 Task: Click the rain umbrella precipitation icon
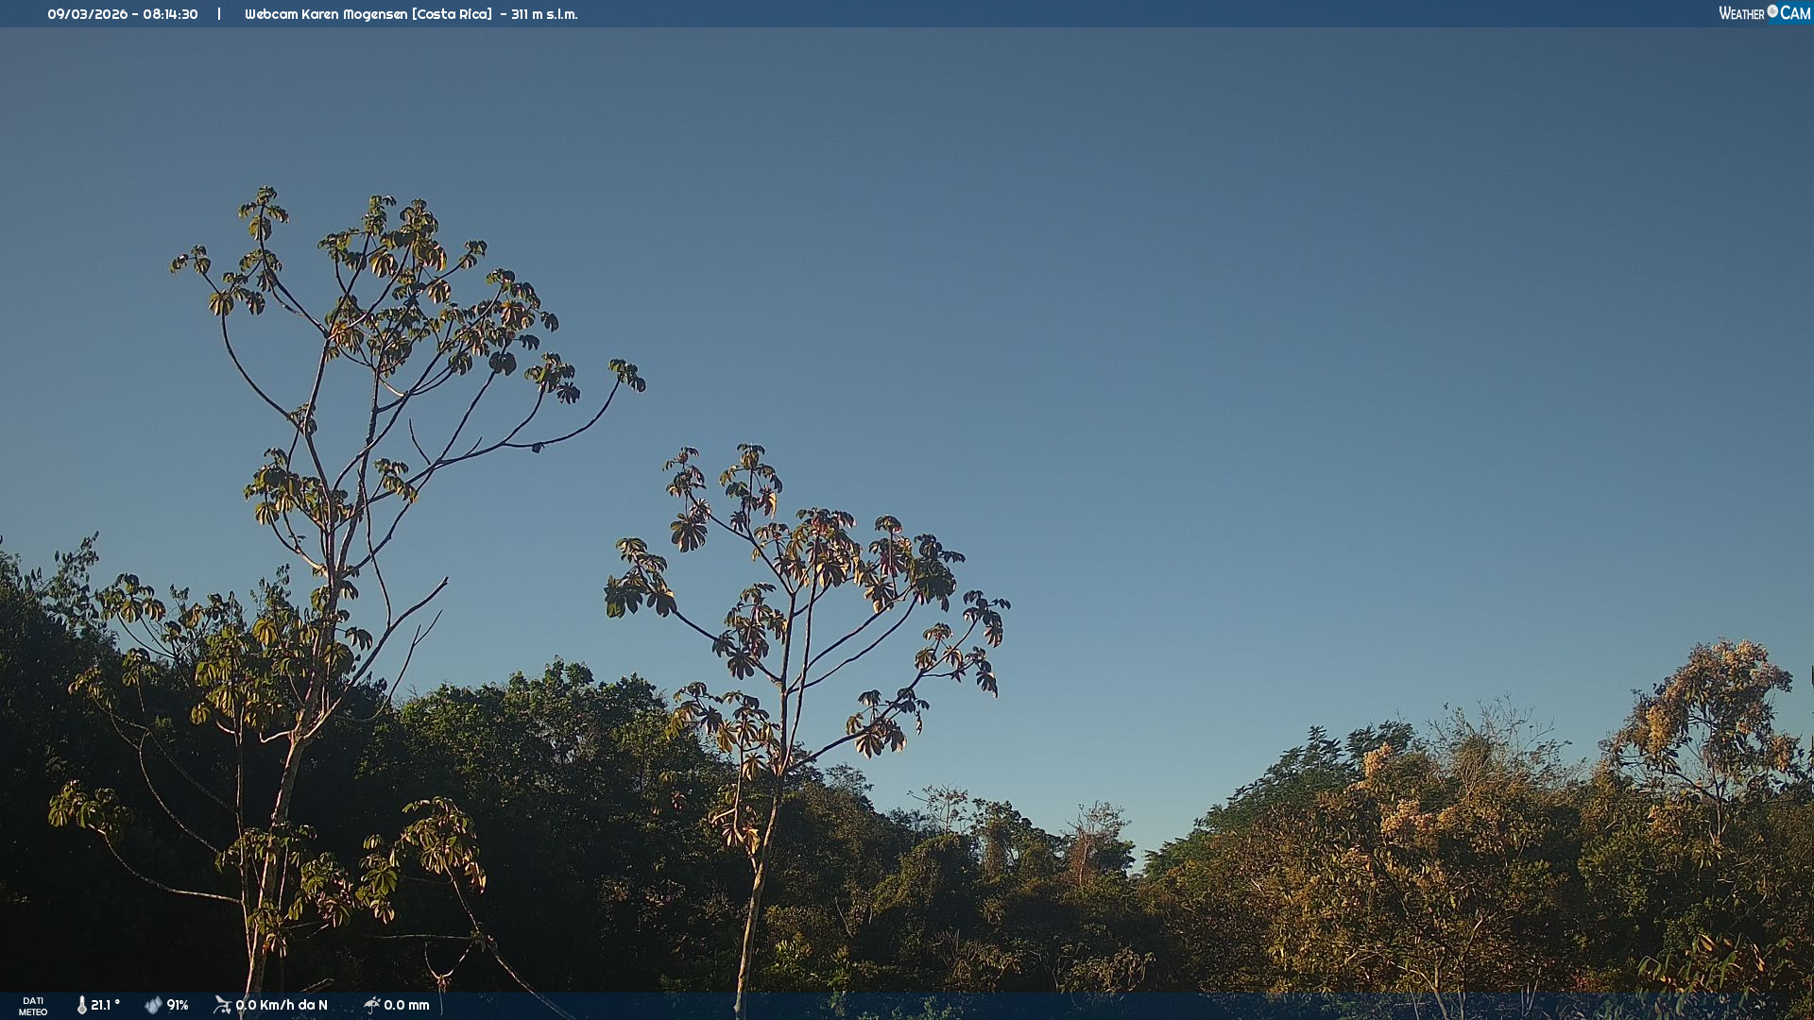[x=372, y=1005]
